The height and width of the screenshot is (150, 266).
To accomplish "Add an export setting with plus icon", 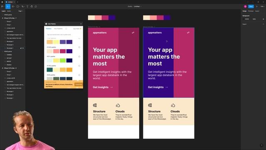I will (x=263, y=24).
